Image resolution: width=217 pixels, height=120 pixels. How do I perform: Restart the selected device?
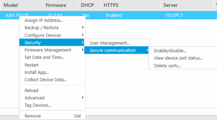click(32, 65)
